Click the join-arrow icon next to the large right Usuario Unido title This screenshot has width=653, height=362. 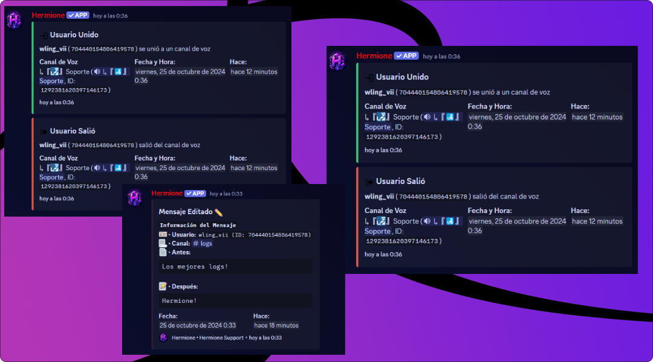pos(369,77)
